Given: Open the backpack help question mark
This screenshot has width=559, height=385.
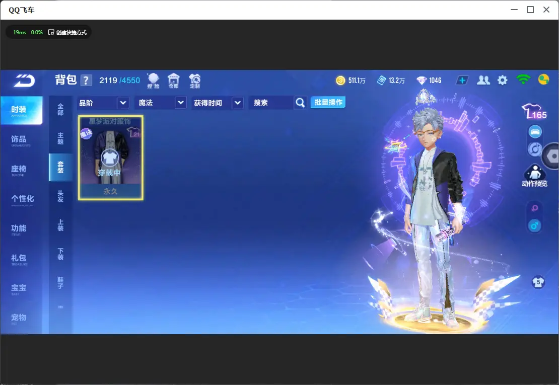Looking at the screenshot, I should 86,81.
